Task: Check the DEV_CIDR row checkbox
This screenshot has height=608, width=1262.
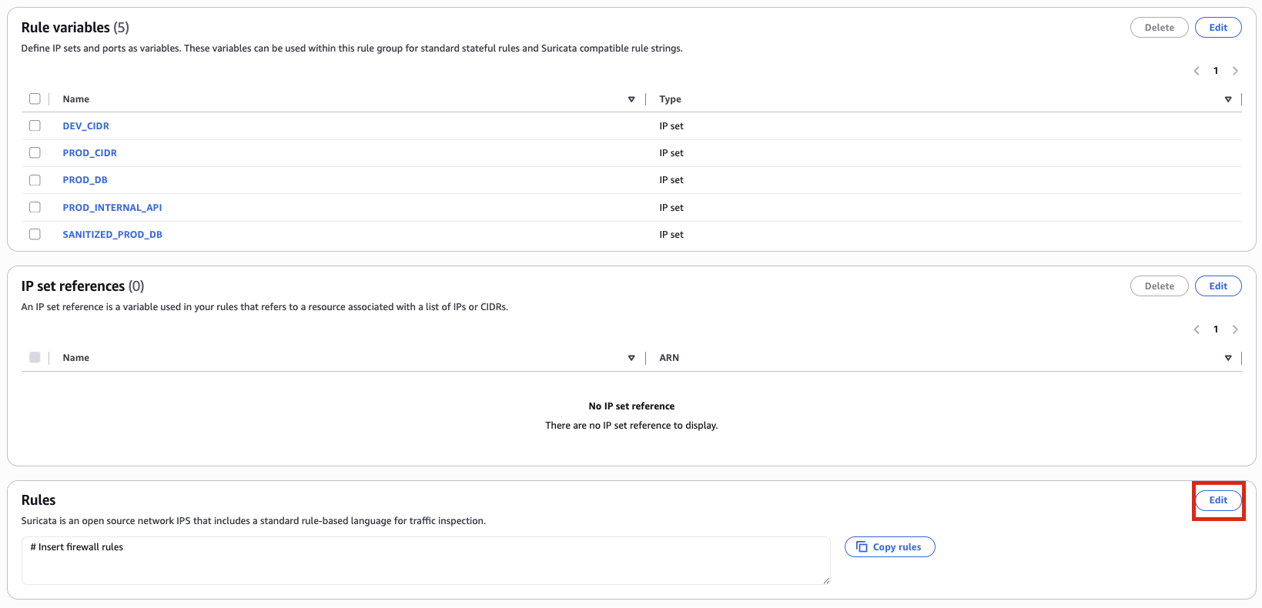Action: tap(35, 125)
